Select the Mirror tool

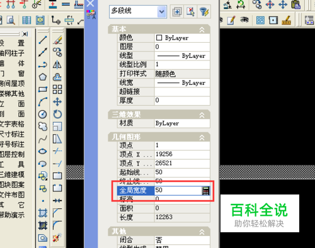click(x=57, y=65)
